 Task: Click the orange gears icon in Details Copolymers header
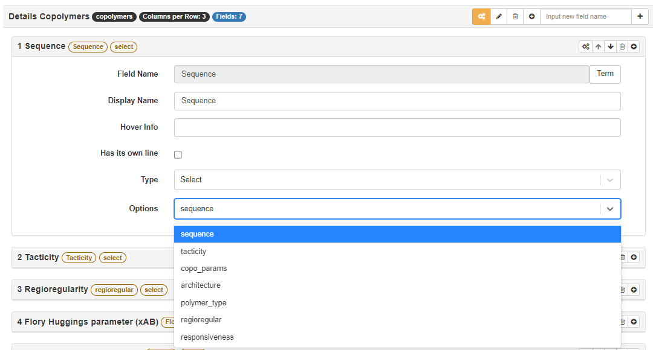481,17
